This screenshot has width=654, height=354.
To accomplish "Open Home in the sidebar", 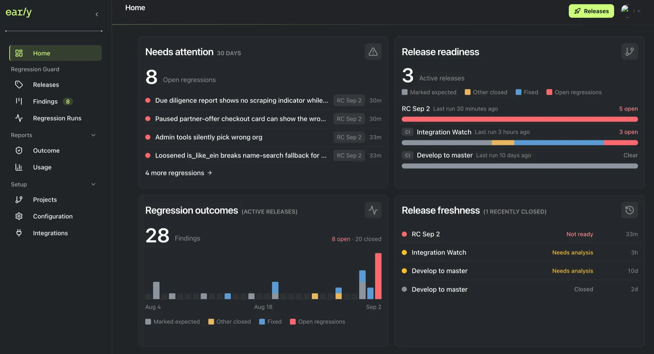I will [x=56, y=53].
